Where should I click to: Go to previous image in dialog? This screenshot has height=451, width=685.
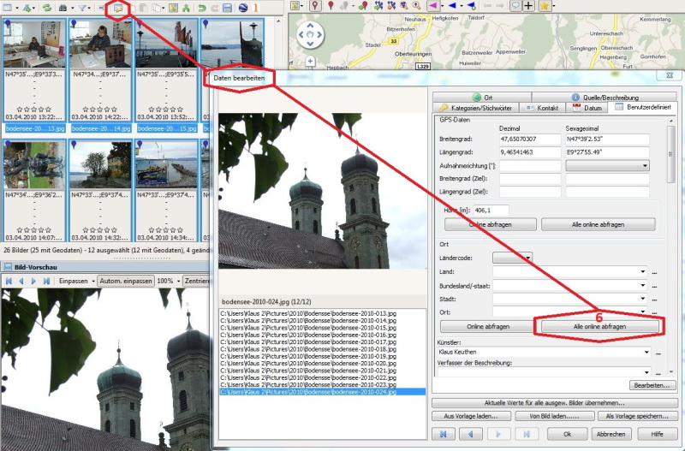470,434
